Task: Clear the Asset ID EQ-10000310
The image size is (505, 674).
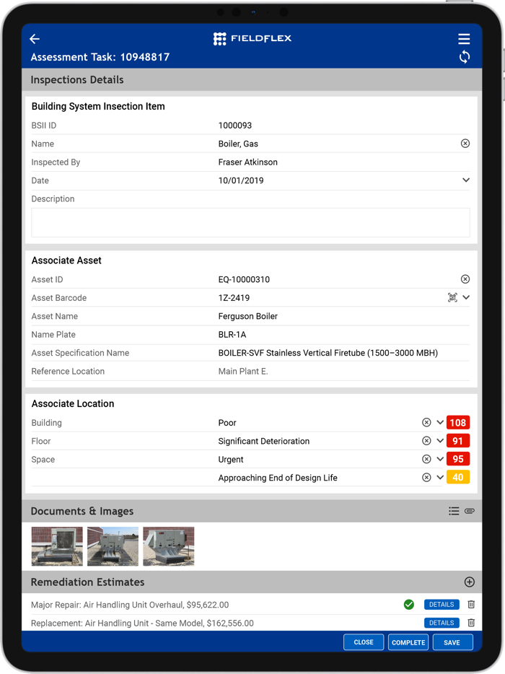Action: tap(465, 279)
